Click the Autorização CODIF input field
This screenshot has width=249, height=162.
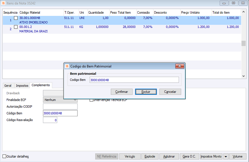[x=60, y=106]
